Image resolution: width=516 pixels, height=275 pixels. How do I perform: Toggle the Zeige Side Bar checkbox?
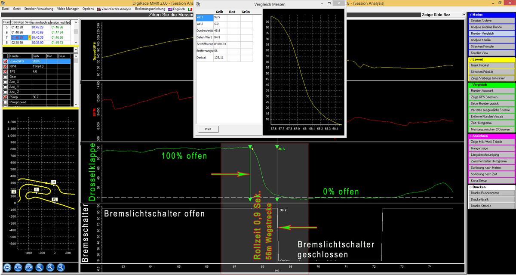click(x=464, y=14)
